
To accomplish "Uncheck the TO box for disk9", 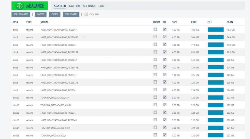I will point(165,90).
